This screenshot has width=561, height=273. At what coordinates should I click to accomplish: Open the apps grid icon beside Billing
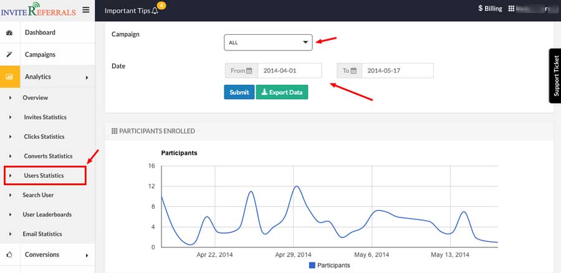pos(511,9)
